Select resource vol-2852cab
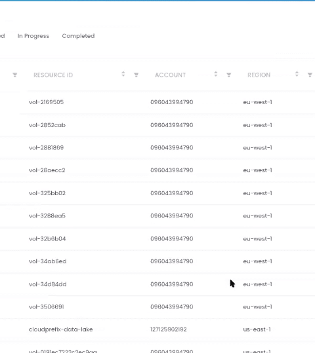Viewport: 315px width, 353px height. (x=47, y=125)
